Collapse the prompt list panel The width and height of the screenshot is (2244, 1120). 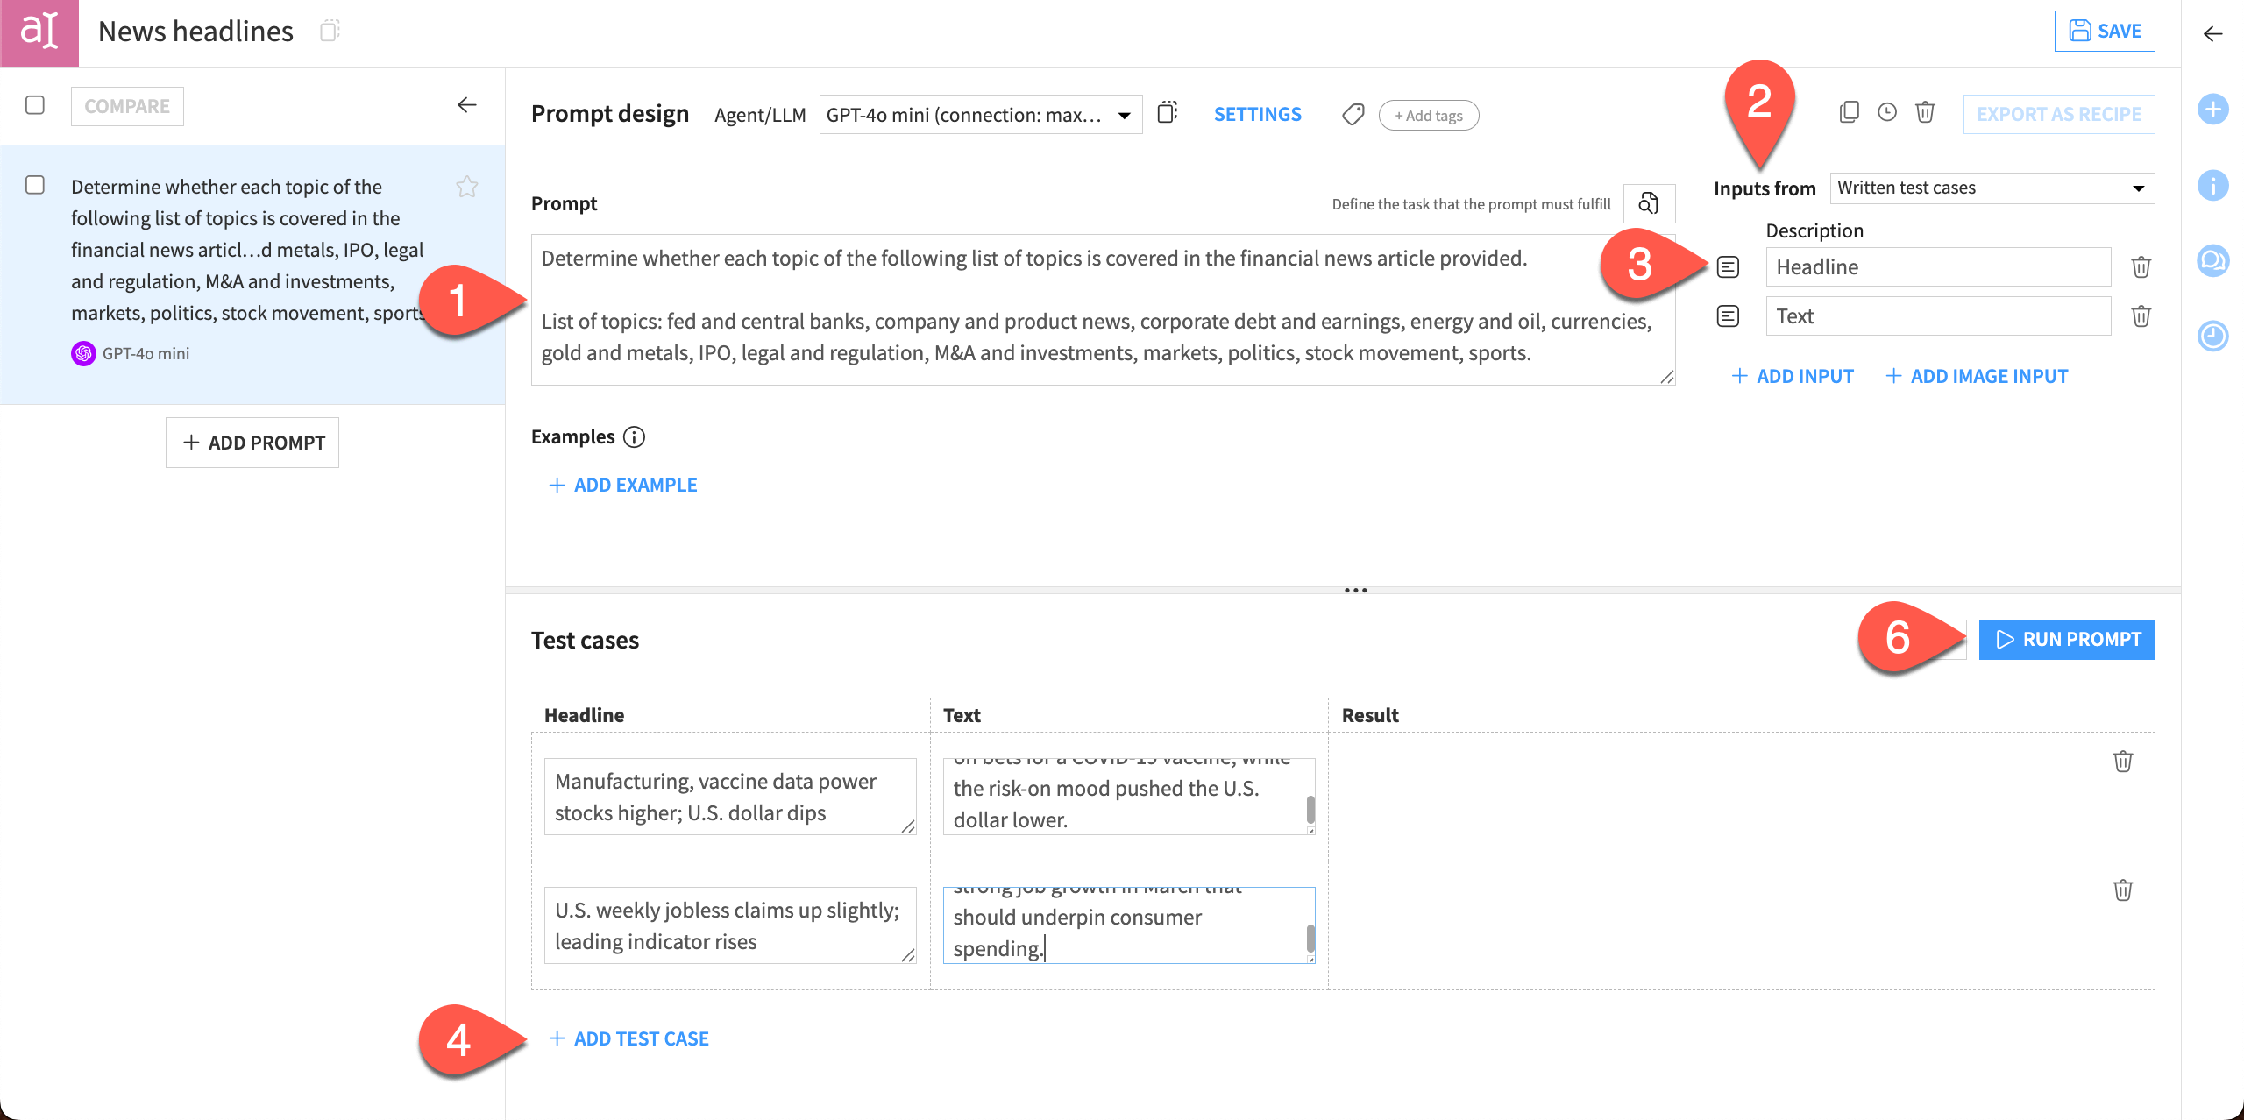click(467, 105)
